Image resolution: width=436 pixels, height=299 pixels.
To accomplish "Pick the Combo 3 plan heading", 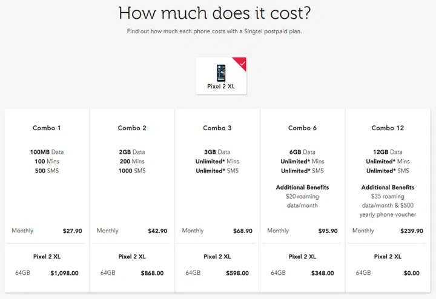I will (217, 128).
